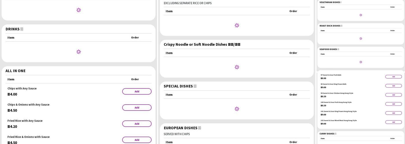405x144 pixels.
Task: Add 100 Sweet & Sour Pork Hong Kong Style
Action: pos(393,104)
